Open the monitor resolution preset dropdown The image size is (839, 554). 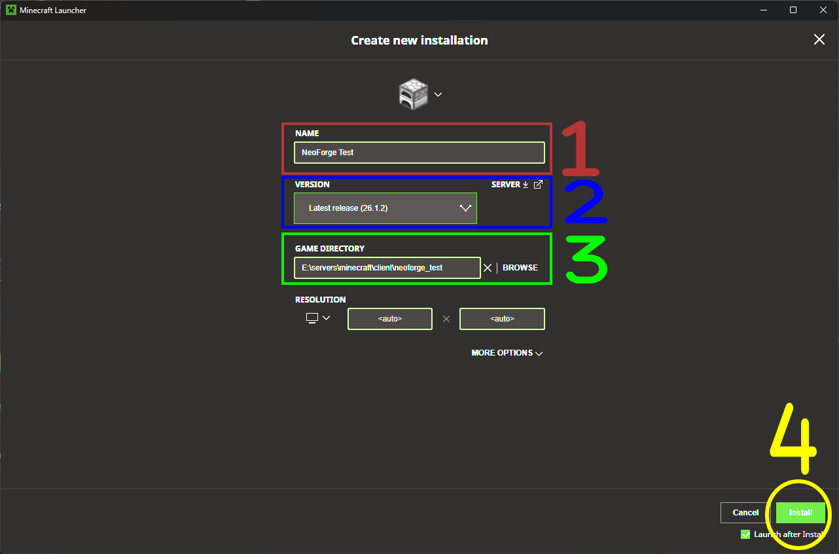tap(318, 318)
